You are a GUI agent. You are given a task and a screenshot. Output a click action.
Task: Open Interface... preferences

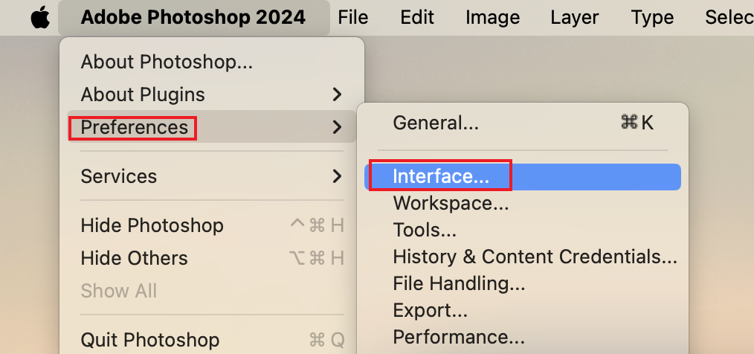(523, 176)
